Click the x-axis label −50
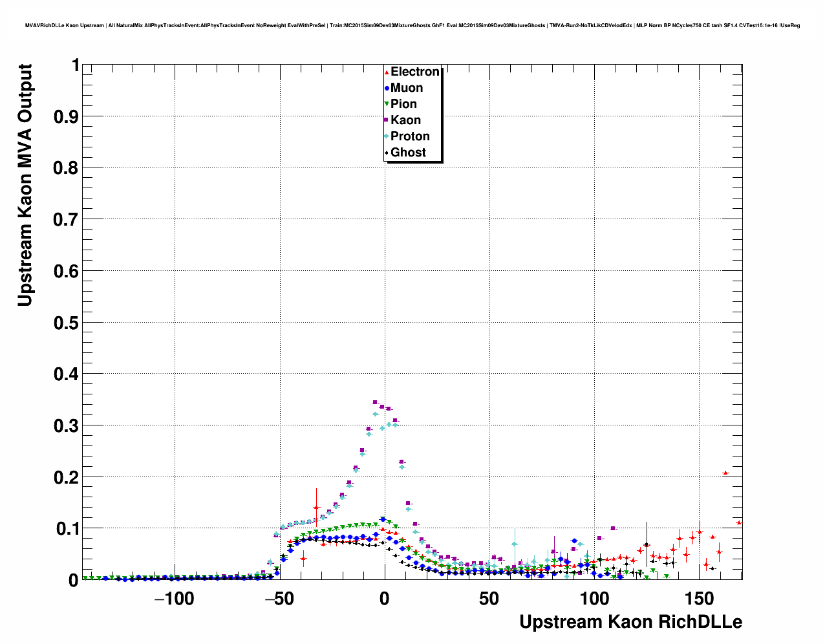Screen dimensions: 825x644 pyautogui.click(x=279, y=598)
